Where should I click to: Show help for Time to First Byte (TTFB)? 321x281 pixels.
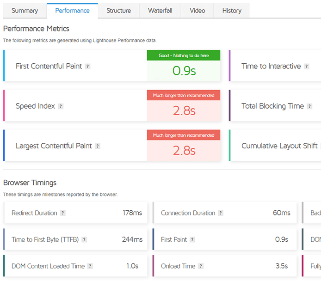tap(84, 240)
